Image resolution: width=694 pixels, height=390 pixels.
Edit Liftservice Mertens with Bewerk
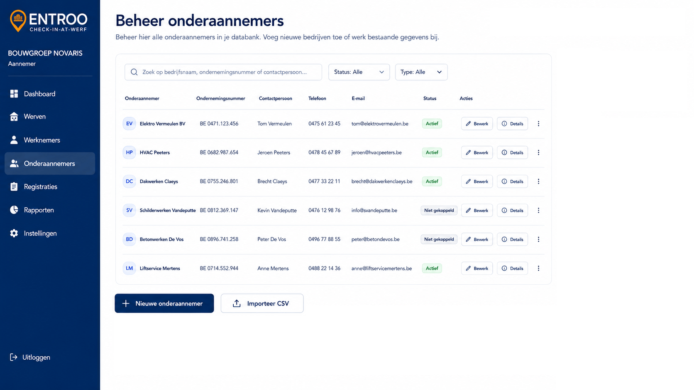[477, 269]
